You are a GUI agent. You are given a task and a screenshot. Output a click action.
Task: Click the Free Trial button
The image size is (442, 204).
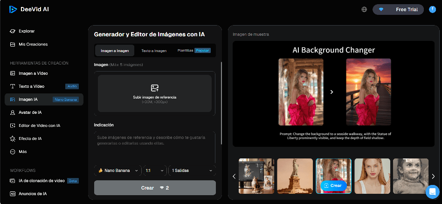(398, 9)
